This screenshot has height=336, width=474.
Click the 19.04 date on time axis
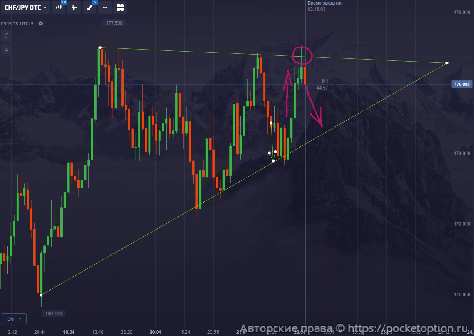[69, 332]
